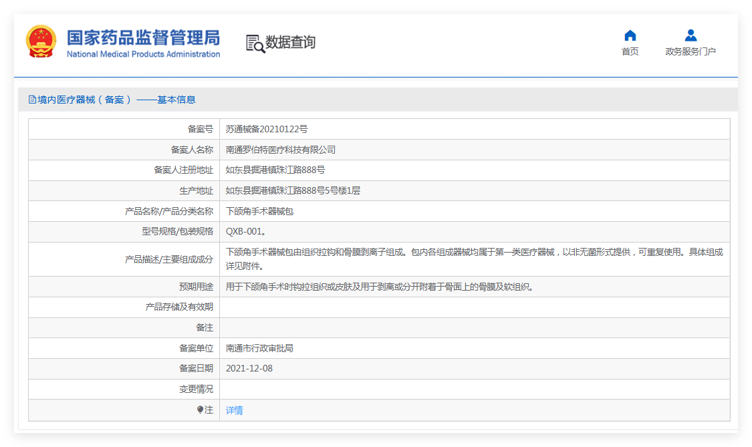
Task: Select filing date 2021-12-08
Action: [249, 368]
